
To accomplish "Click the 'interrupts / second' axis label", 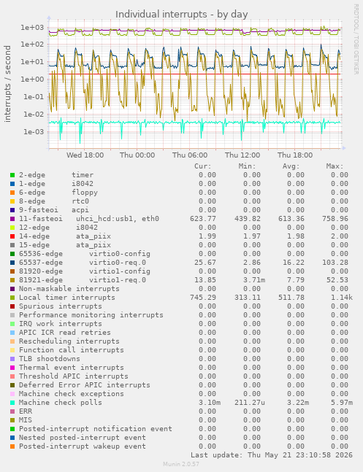I will click(7, 84).
